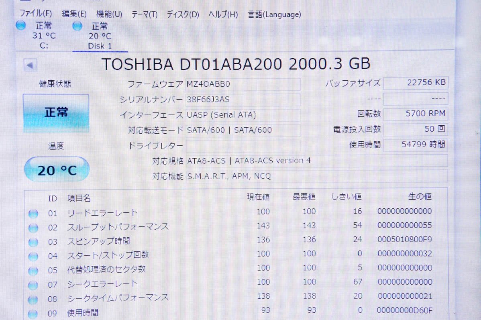The image size is (481, 320).
Task: Select the 代替処理済のセクタ数 attribute name
Action: point(106,269)
